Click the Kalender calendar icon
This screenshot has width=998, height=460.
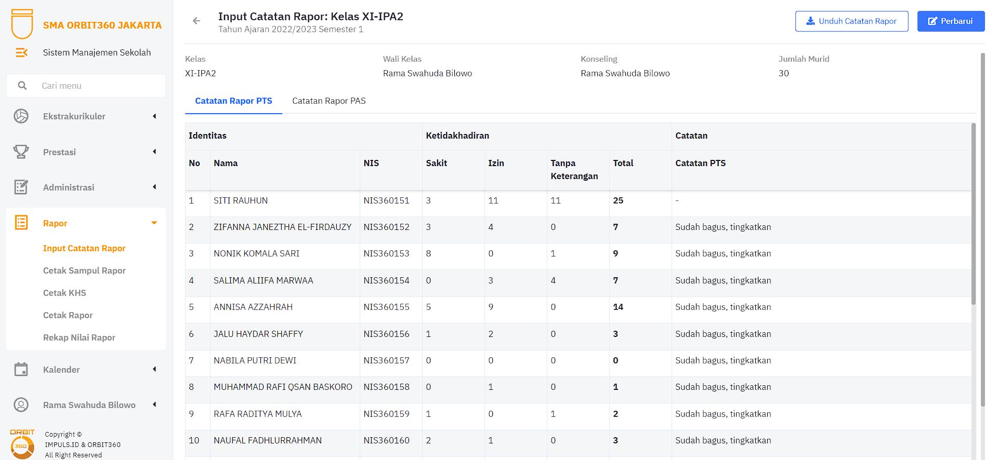pyautogui.click(x=21, y=369)
